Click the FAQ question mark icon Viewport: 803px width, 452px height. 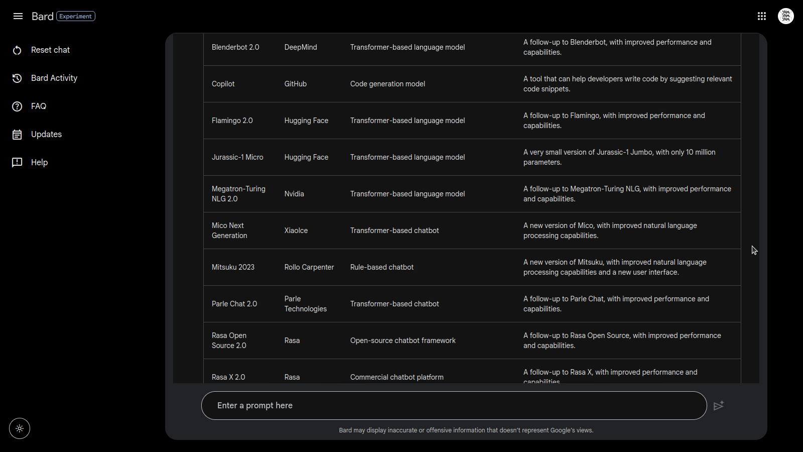point(17,106)
